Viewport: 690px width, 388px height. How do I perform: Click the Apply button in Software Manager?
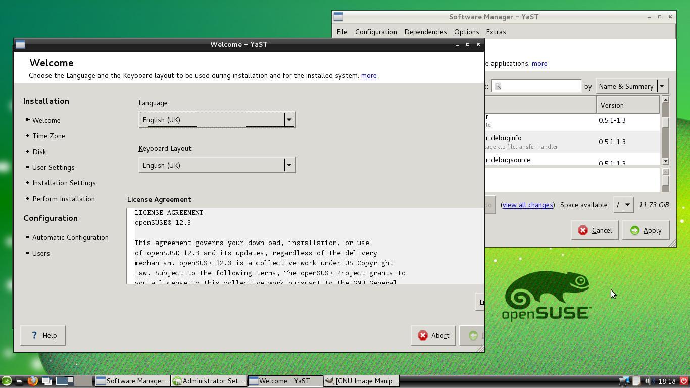(646, 230)
